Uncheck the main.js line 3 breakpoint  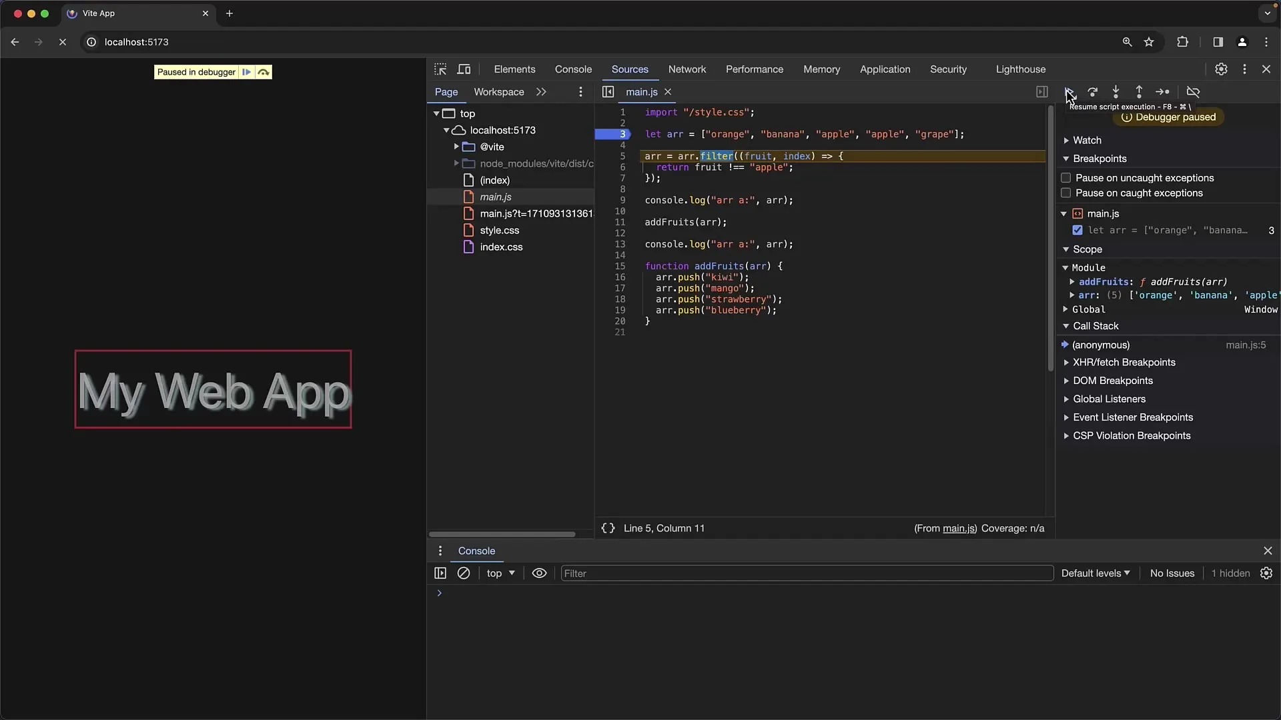(x=1078, y=230)
